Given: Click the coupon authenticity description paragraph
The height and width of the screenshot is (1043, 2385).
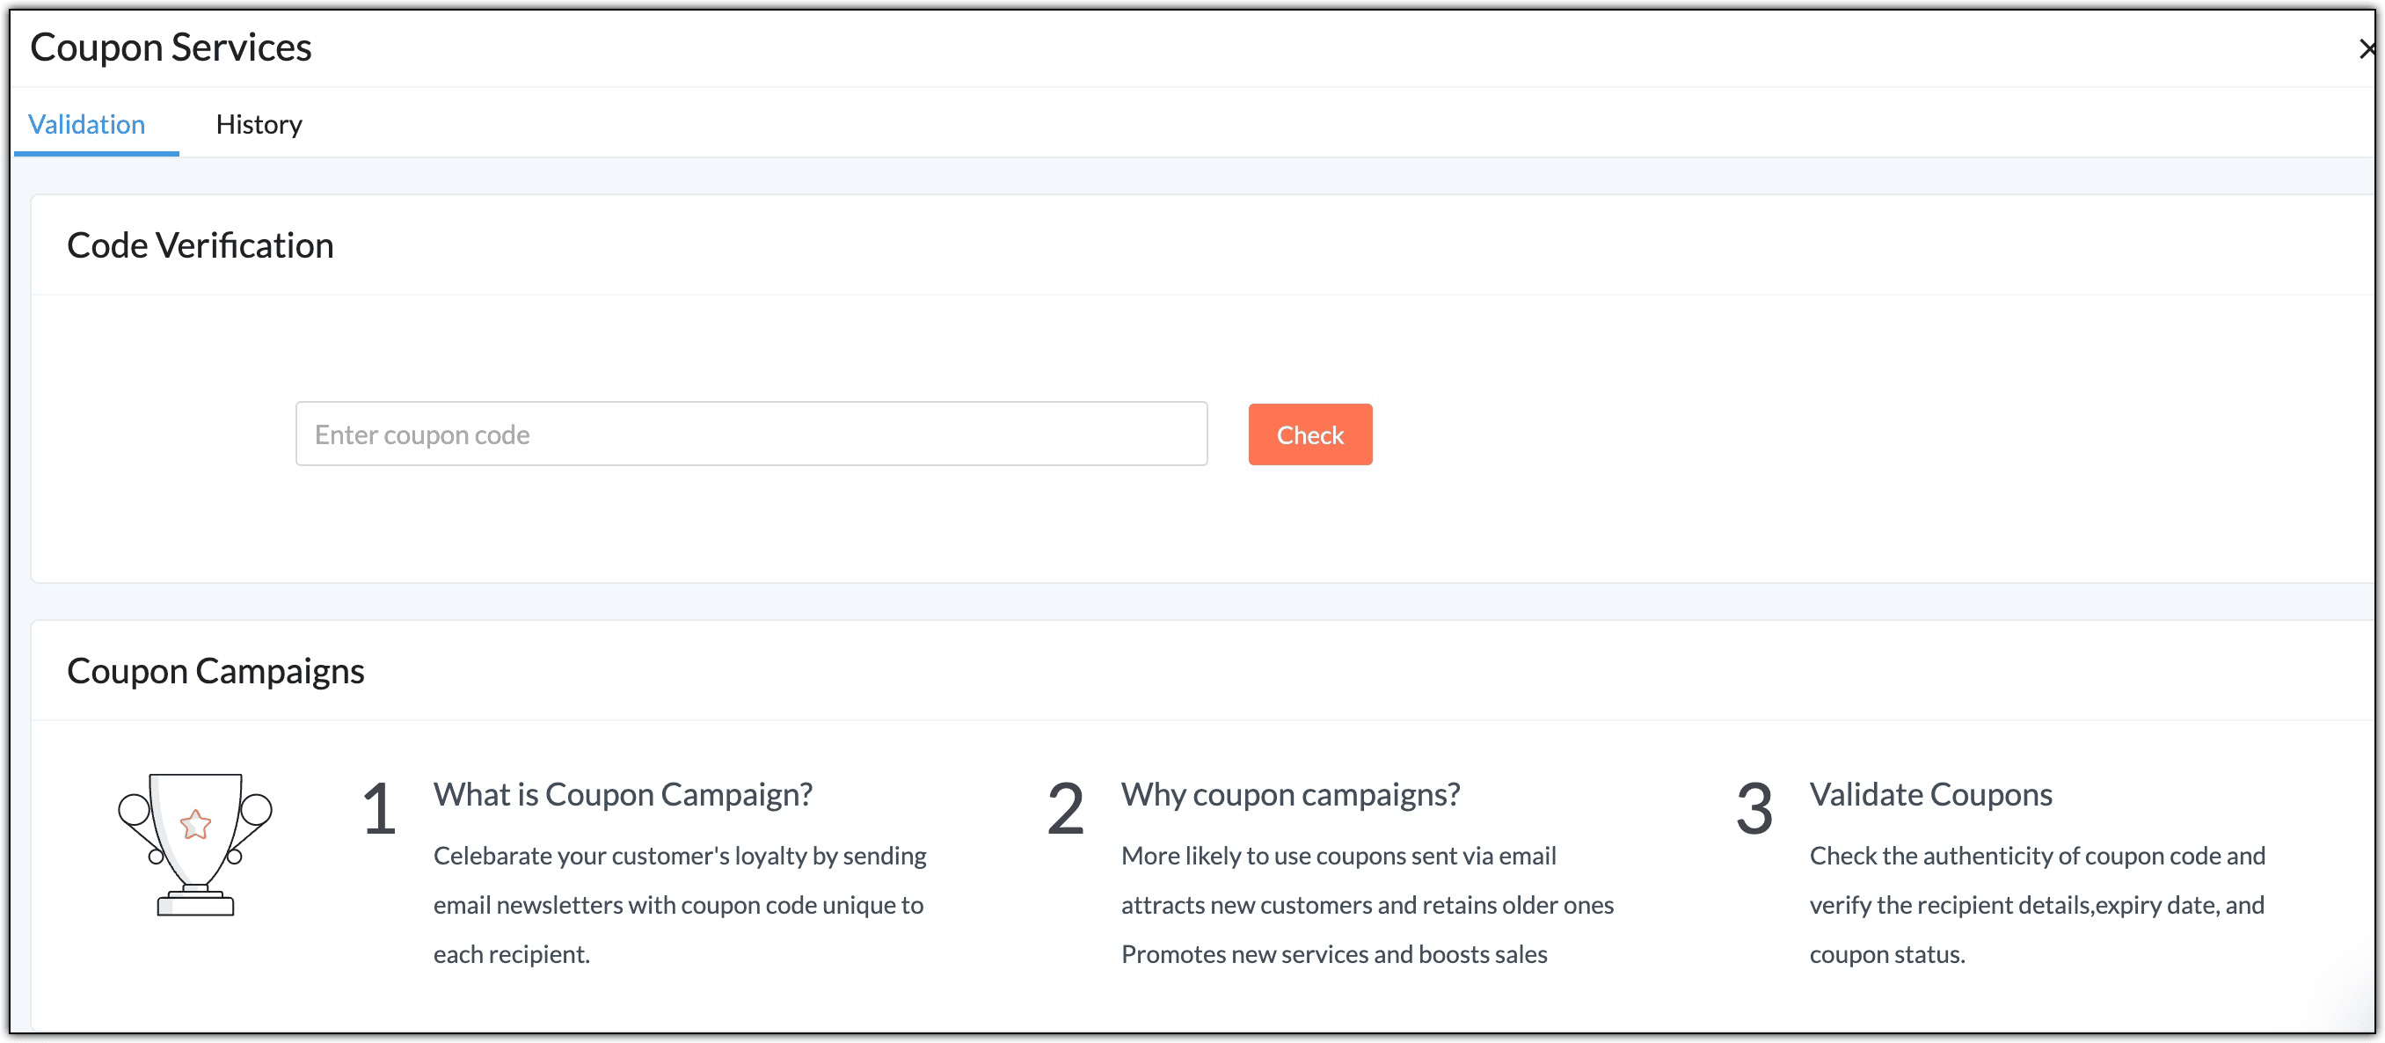Looking at the screenshot, I should point(2036,904).
